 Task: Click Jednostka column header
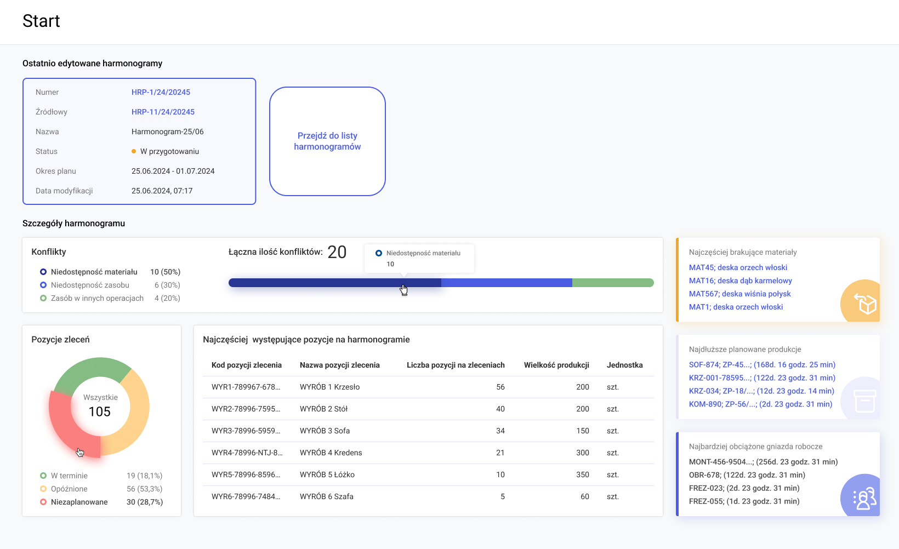(x=625, y=365)
